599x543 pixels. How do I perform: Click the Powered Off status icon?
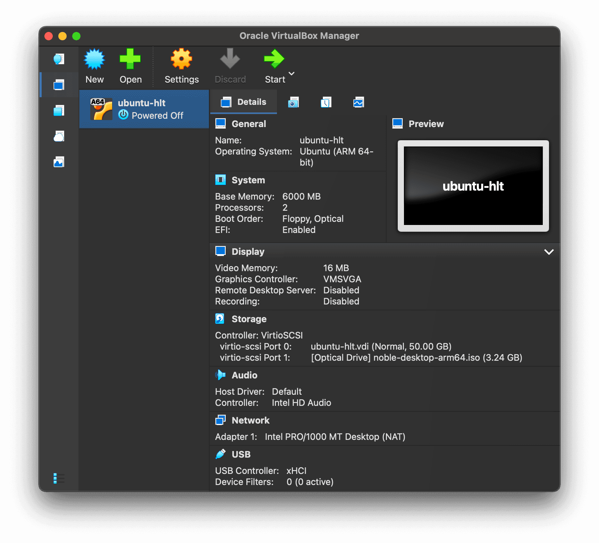(x=123, y=115)
